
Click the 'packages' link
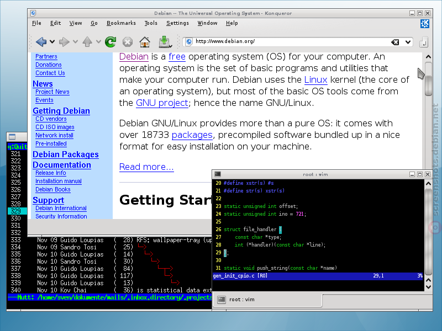point(192,135)
